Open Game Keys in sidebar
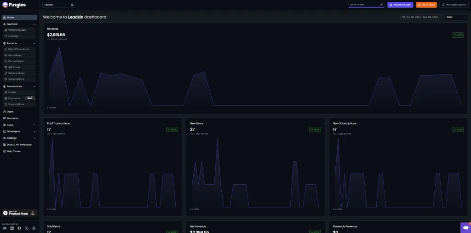 (19, 55)
